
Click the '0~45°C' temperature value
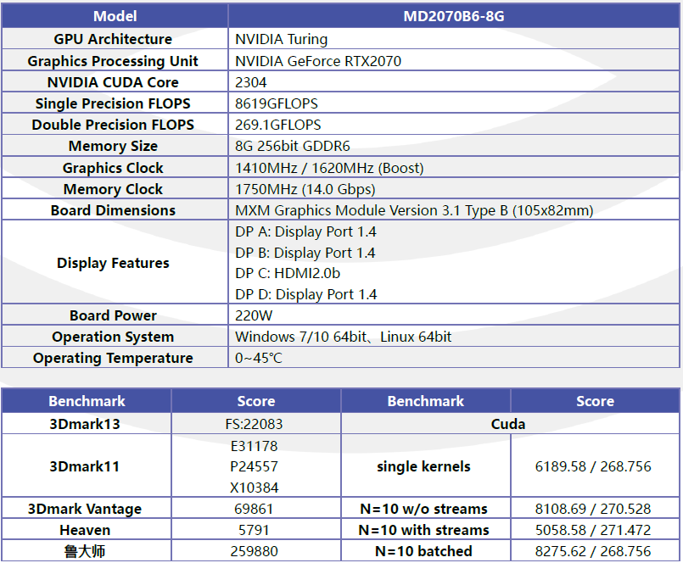(x=259, y=358)
